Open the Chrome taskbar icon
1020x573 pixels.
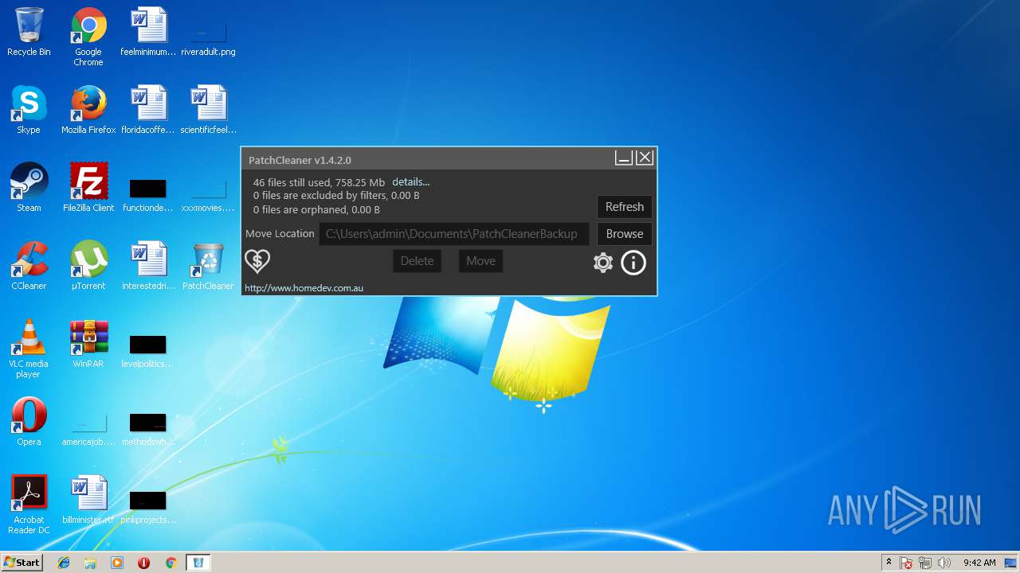click(171, 563)
